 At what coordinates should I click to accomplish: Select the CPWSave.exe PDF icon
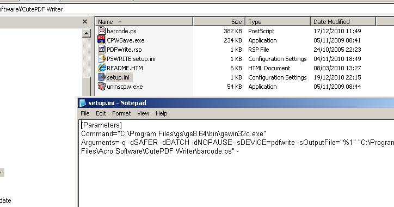(x=102, y=40)
